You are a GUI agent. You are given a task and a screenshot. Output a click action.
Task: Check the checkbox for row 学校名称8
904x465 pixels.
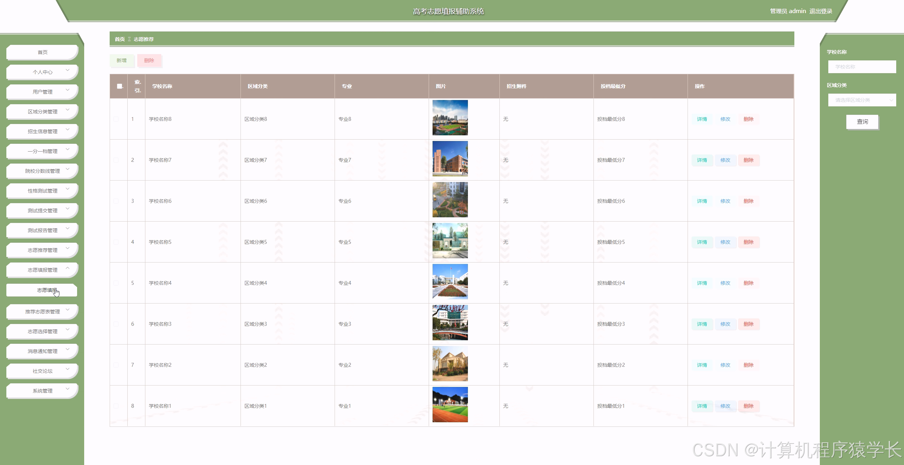(116, 119)
